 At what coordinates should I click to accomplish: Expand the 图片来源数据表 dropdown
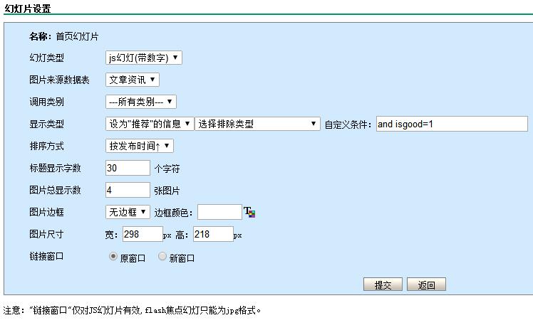click(132, 80)
